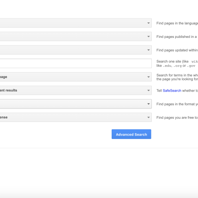This screenshot has height=198, width=198.
Task: Click the 'Find pages you are free to' text
Action: click(x=177, y=117)
